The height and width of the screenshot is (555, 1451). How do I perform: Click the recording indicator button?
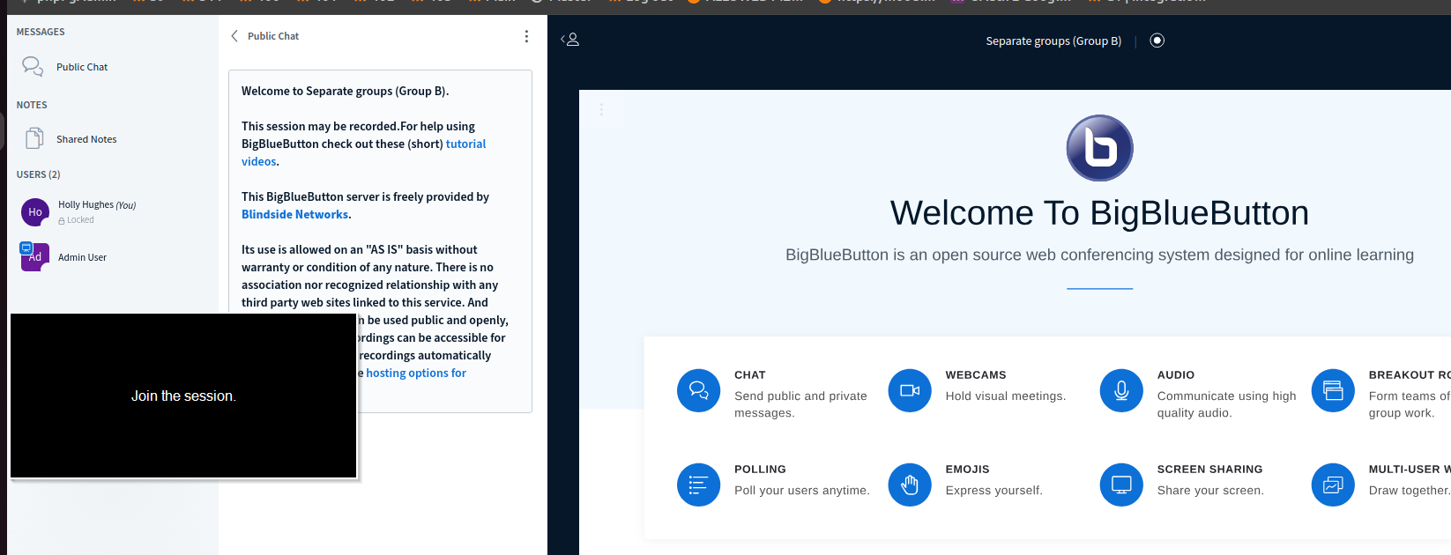click(x=1157, y=41)
